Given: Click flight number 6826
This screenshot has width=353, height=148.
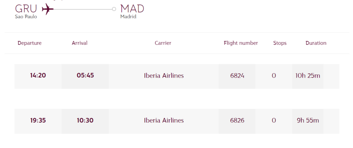Looking at the screenshot, I should click(x=237, y=121).
